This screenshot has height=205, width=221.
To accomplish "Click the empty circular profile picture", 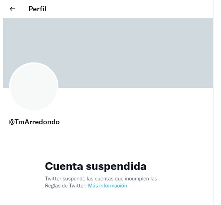I will click(34, 86).
